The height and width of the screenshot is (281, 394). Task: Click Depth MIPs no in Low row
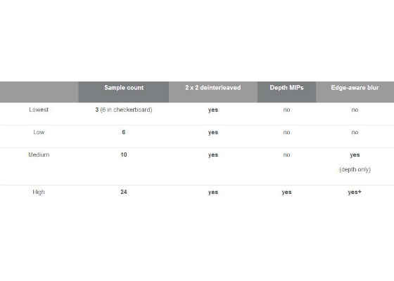point(287,132)
